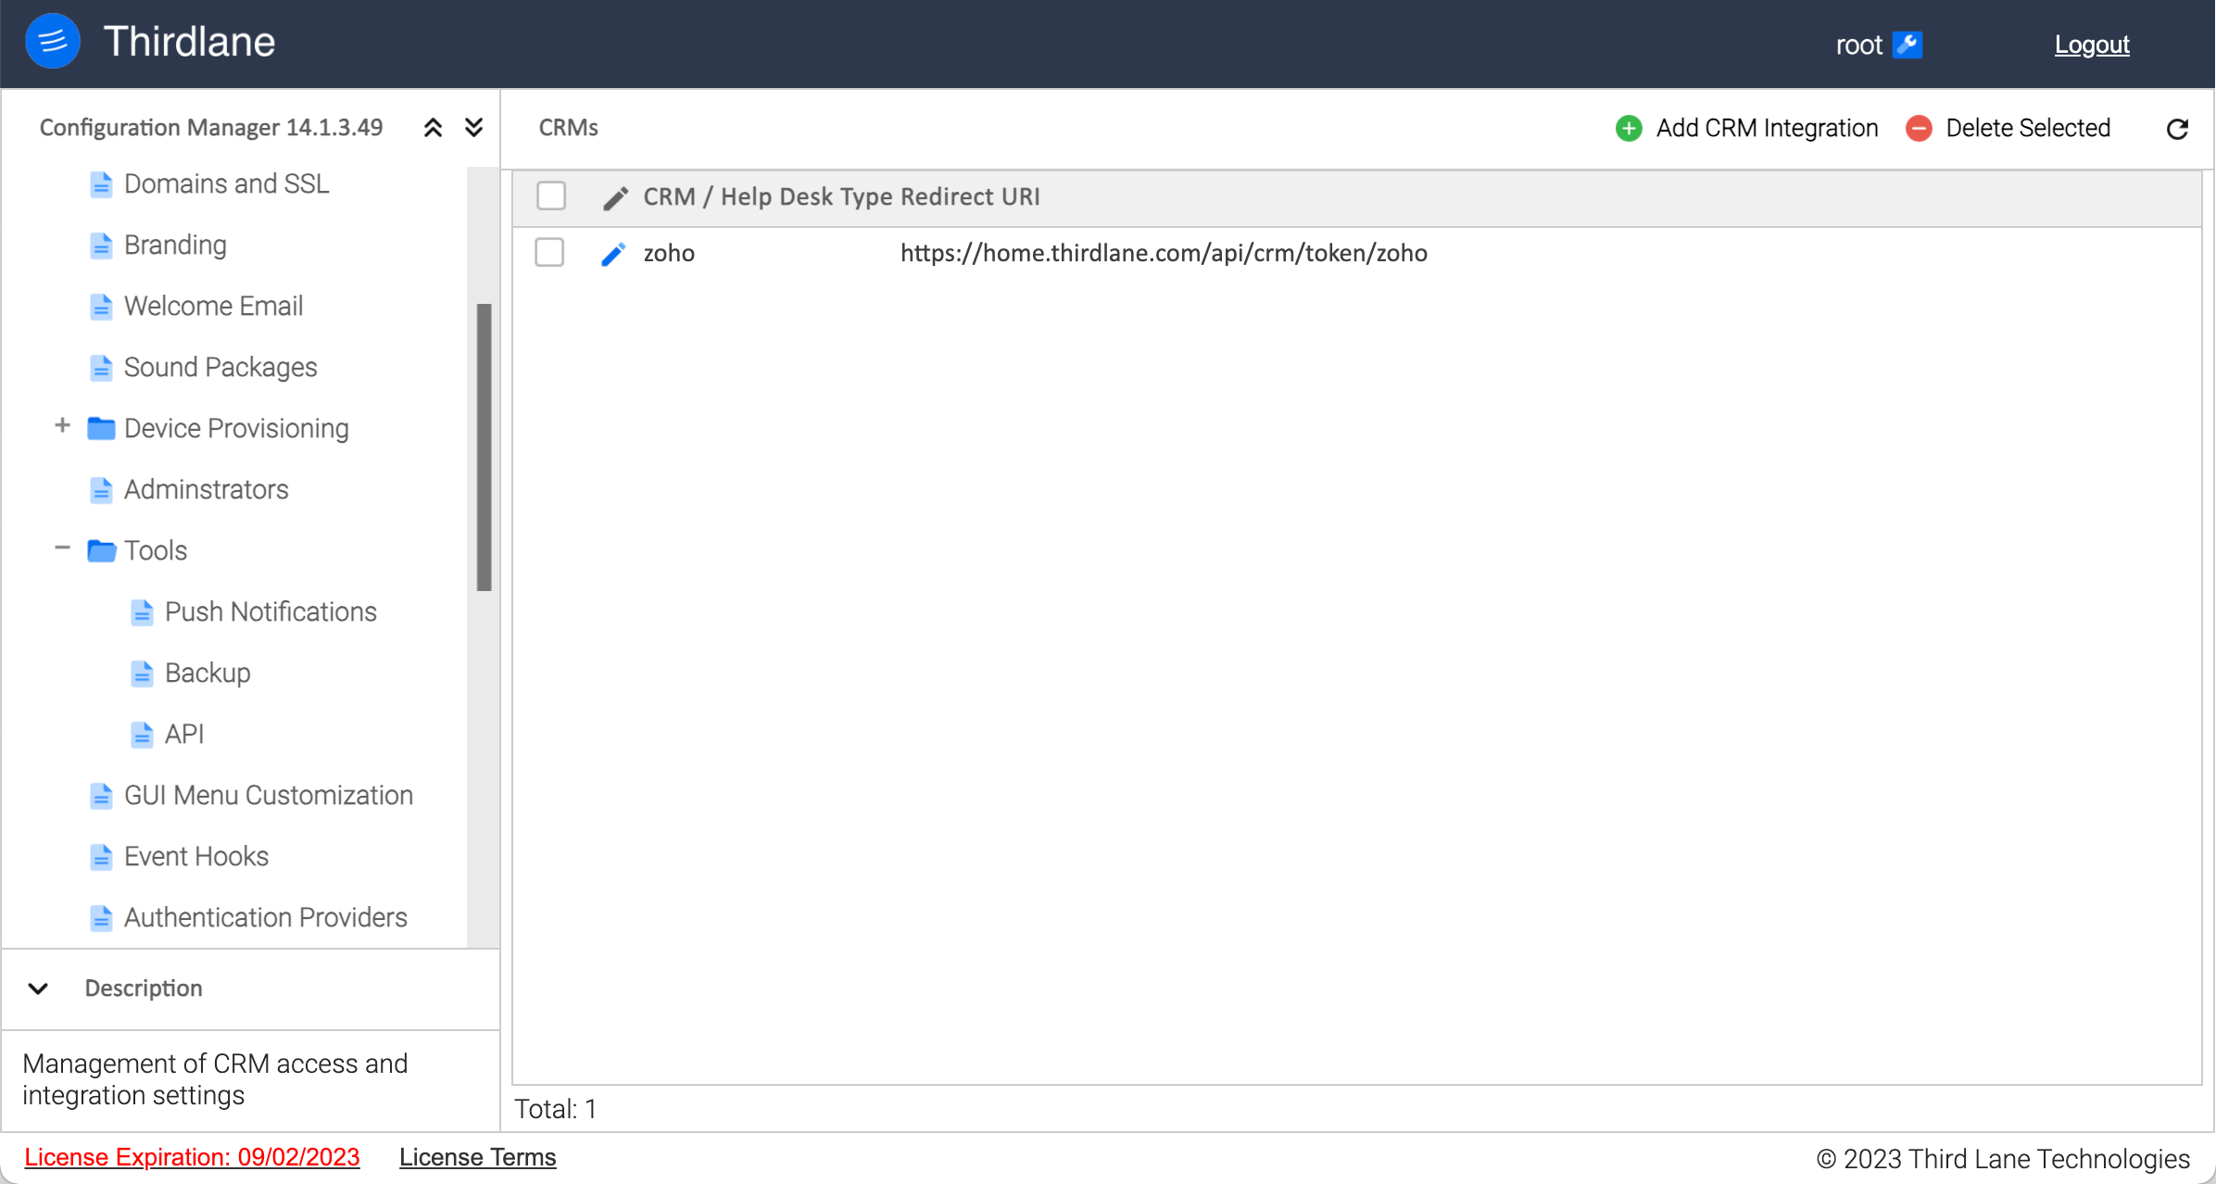
Task: Select Device Provisioning in the tree
Action: [236, 428]
